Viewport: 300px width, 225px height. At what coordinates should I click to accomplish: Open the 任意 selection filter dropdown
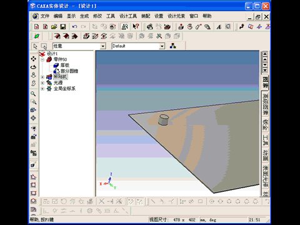click(x=102, y=46)
